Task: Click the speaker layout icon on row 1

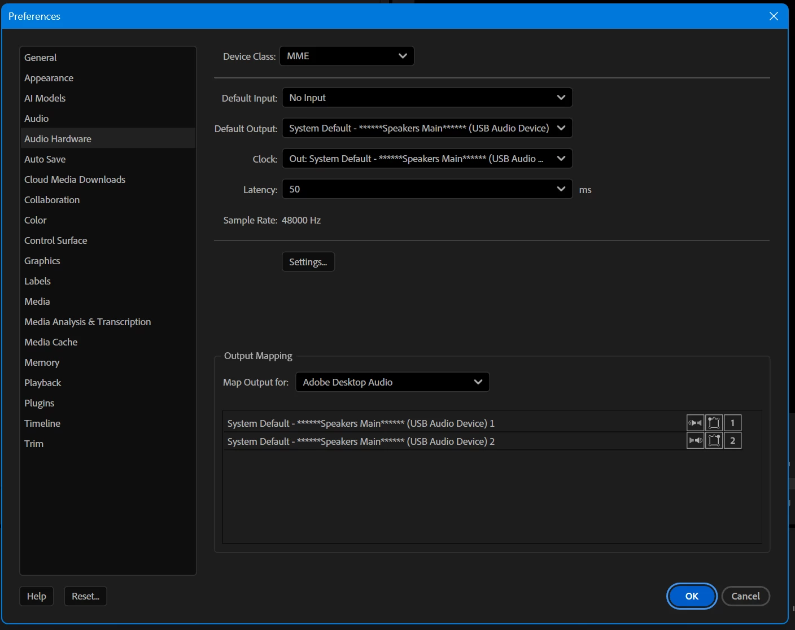Action: click(714, 423)
